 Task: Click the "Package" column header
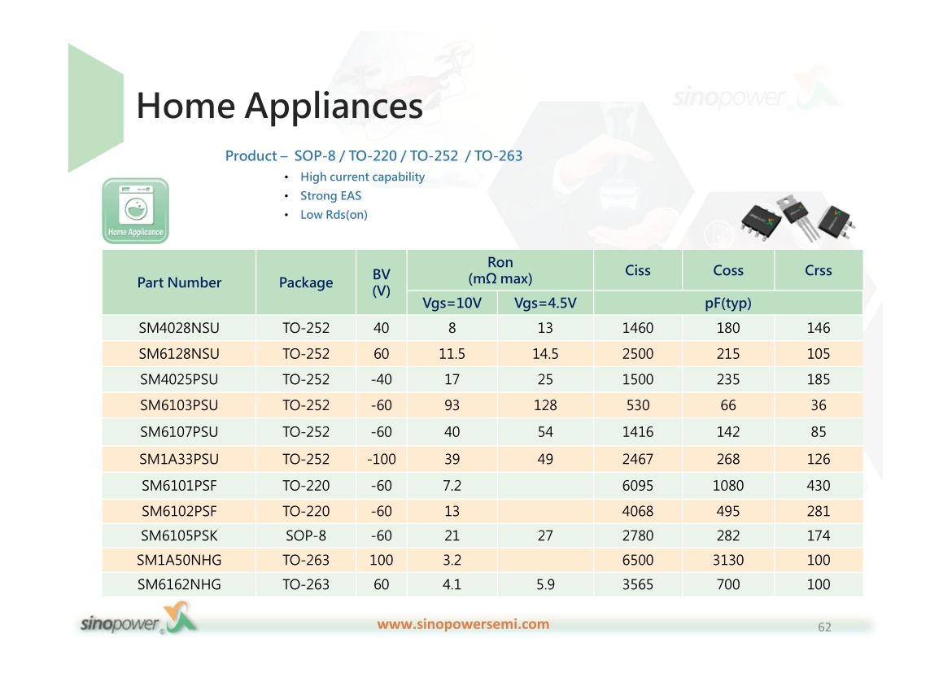(306, 282)
